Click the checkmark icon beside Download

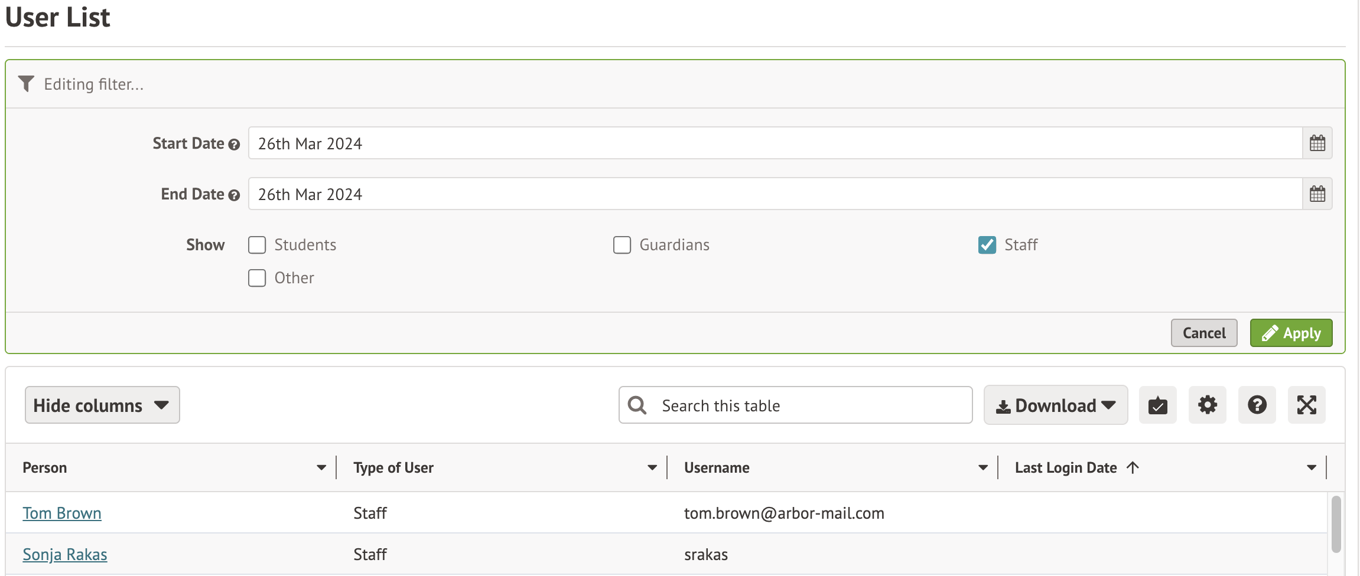pyautogui.click(x=1157, y=405)
